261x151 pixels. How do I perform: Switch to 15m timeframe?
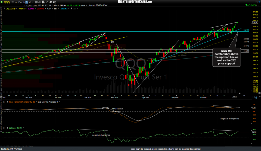(x=20, y=2)
